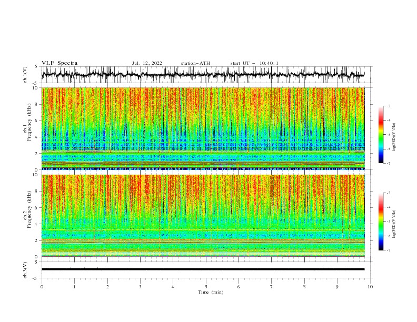
Task: Click the '6' kHz tick on ch.2 axis
Action: [x=37, y=208]
